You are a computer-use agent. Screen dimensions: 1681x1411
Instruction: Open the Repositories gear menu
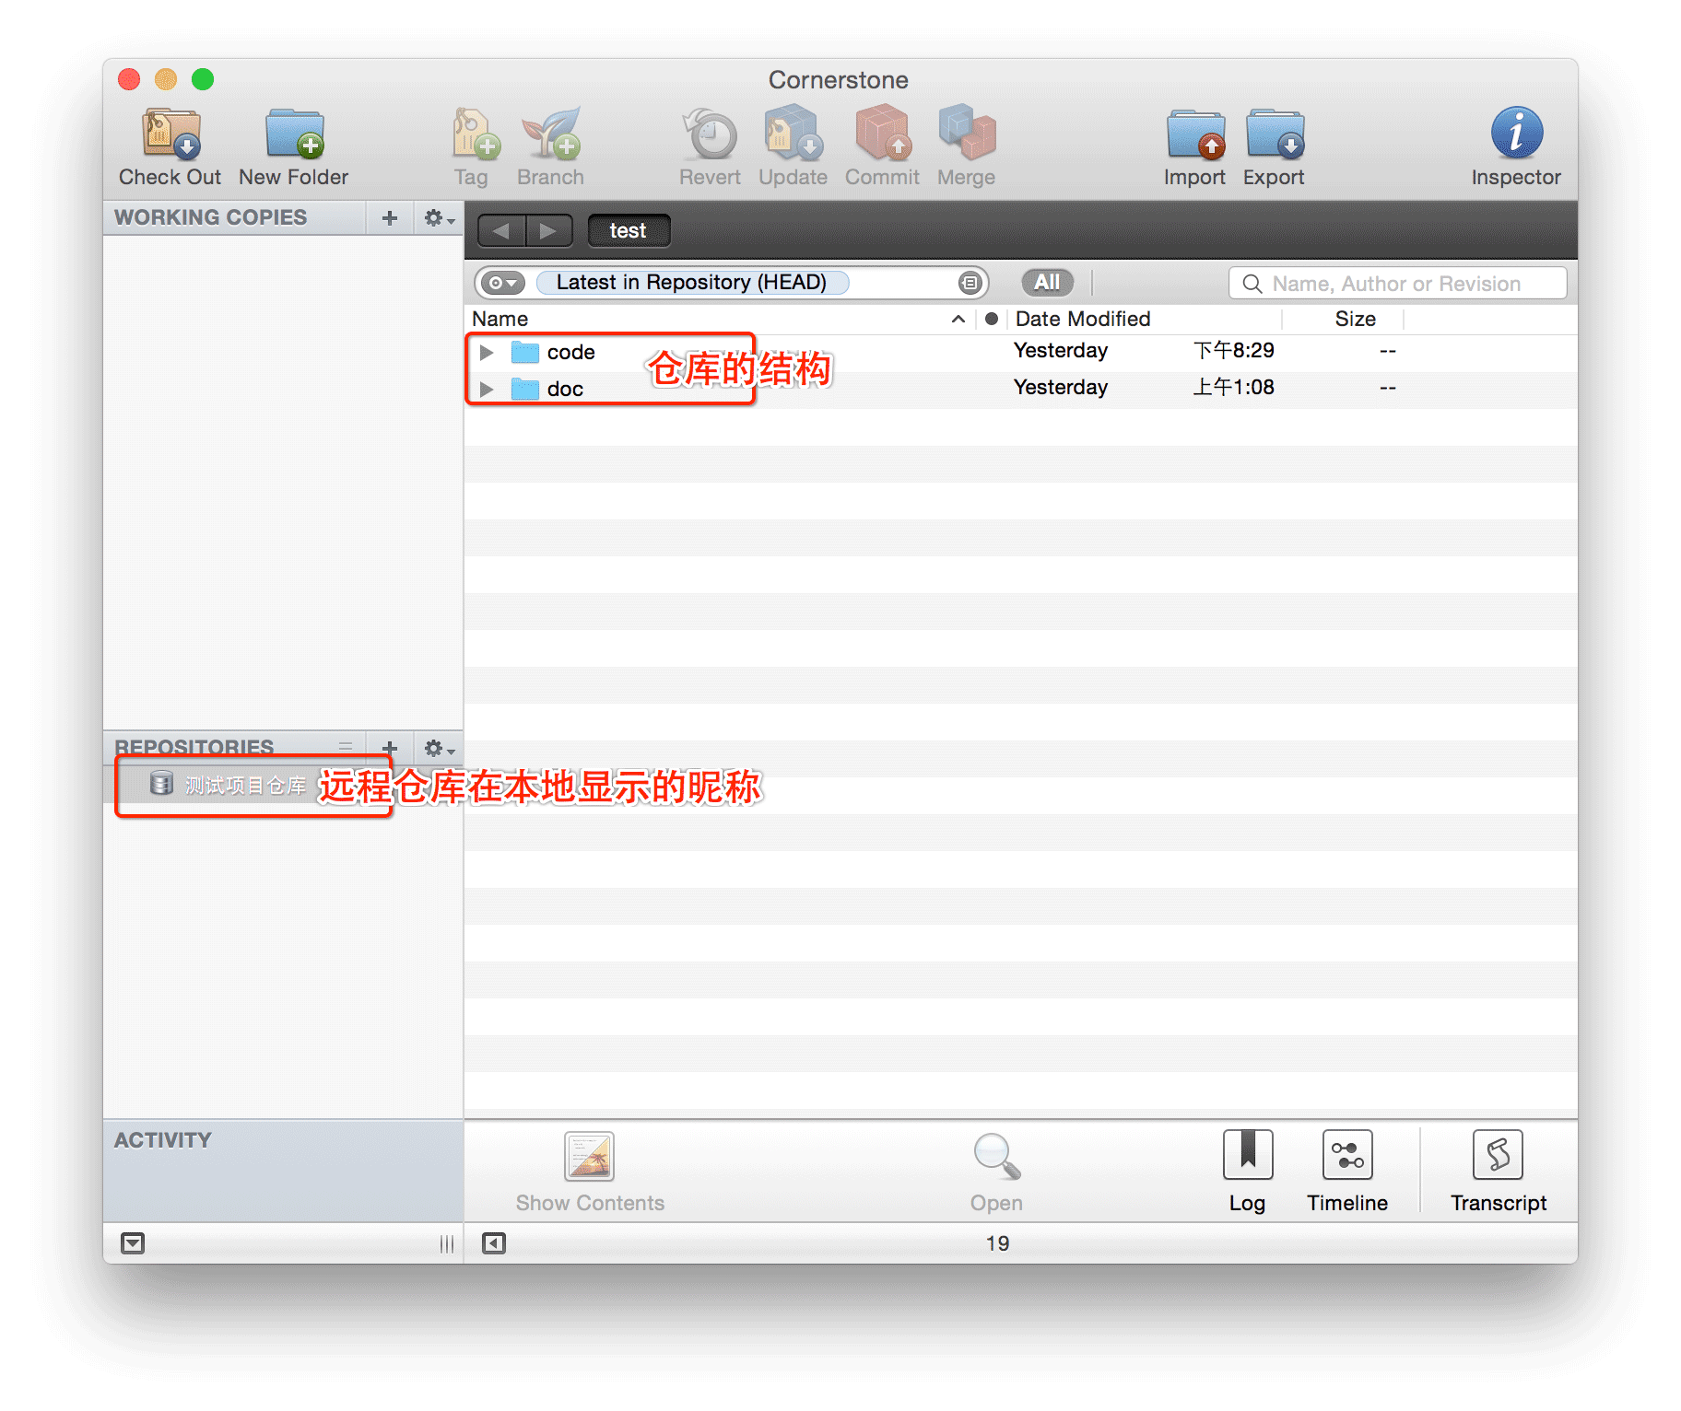coord(439,747)
